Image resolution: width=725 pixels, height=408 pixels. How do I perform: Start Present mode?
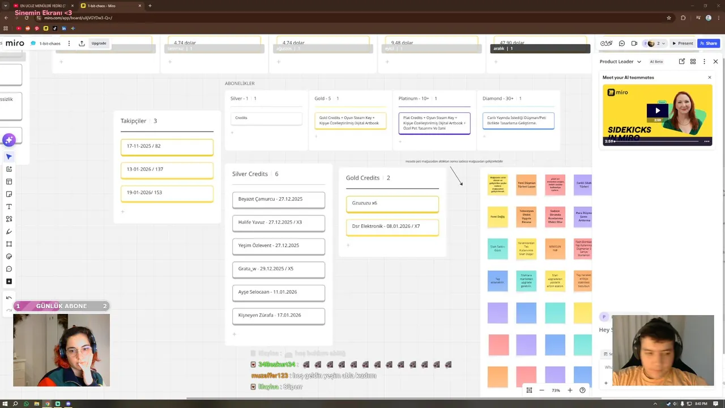tap(683, 43)
